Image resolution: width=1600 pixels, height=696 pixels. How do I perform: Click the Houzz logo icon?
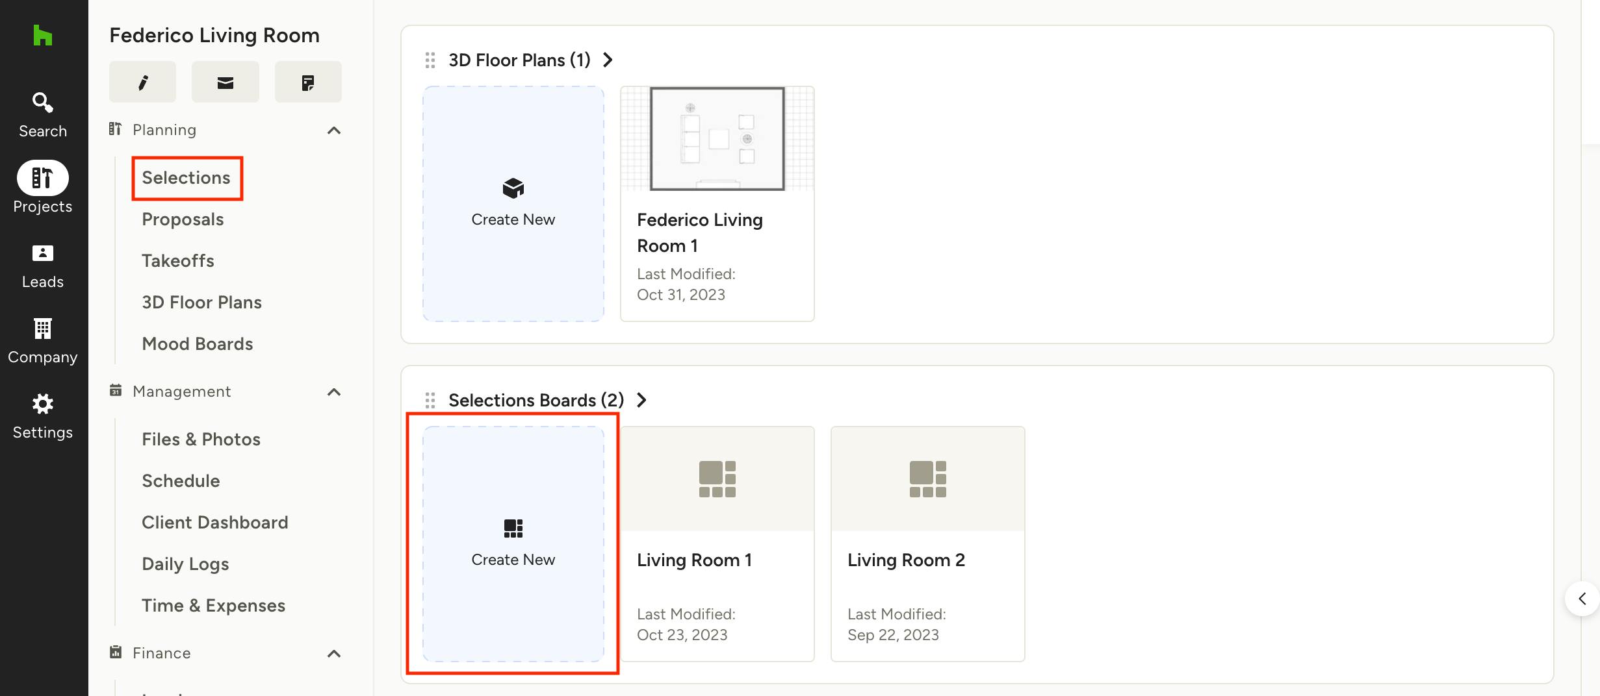click(x=43, y=36)
